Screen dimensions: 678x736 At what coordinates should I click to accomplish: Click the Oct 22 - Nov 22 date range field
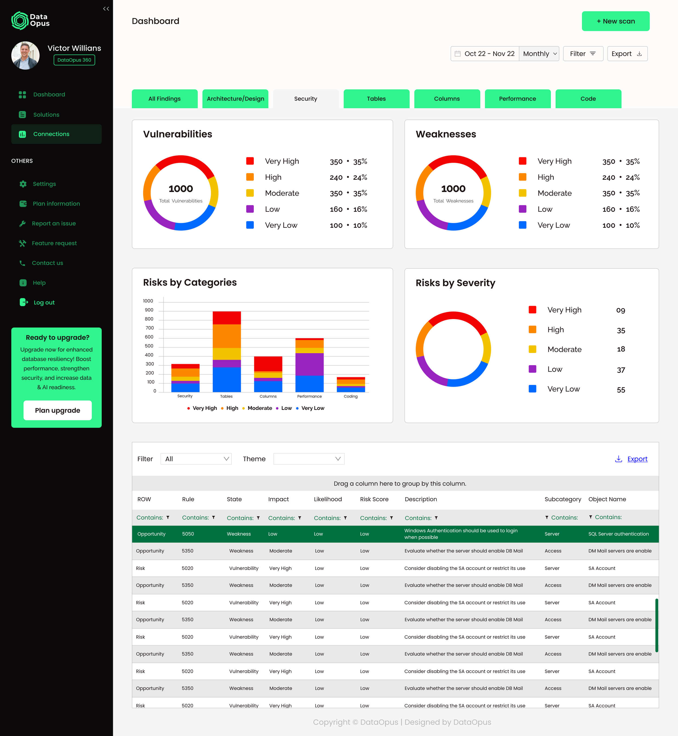click(x=485, y=54)
